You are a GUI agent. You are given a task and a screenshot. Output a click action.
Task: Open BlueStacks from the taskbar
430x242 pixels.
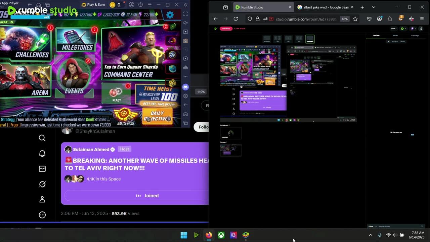click(246, 235)
